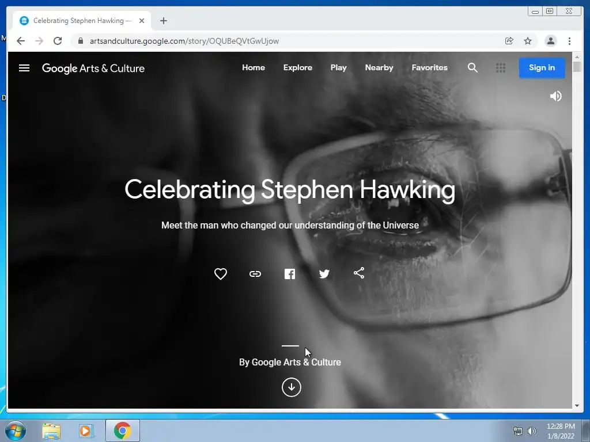Click the Google Arts & Culture logo
The width and height of the screenshot is (590, 442).
(x=93, y=68)
